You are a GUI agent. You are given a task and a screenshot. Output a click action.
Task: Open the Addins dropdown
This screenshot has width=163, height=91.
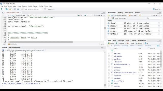pos(51,9)
